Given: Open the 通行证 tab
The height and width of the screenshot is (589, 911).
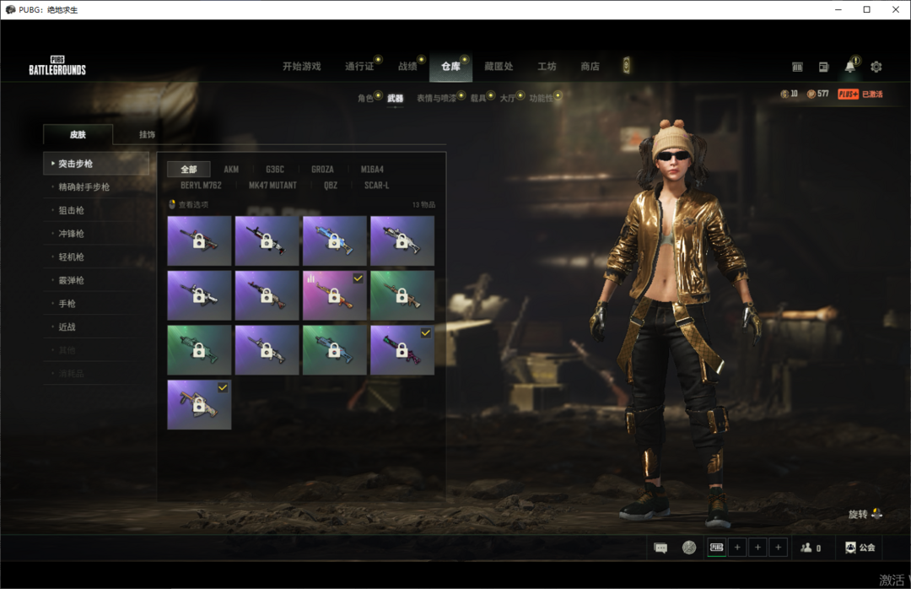Looking at the screenshot, I should (359, 67).
